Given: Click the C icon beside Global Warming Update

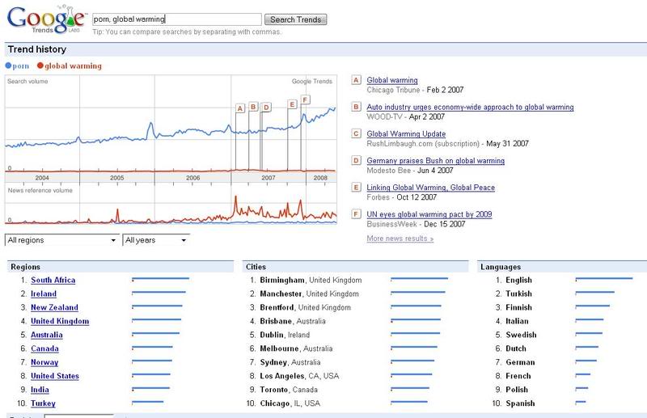Looking at the screenshot, I should point(356,133).
